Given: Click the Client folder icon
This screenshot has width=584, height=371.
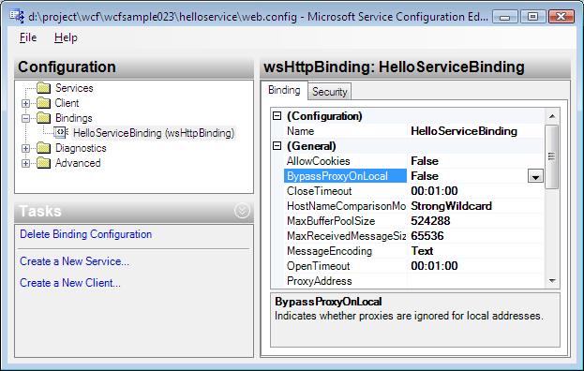Looking at the screenshot, I should 44,103.
